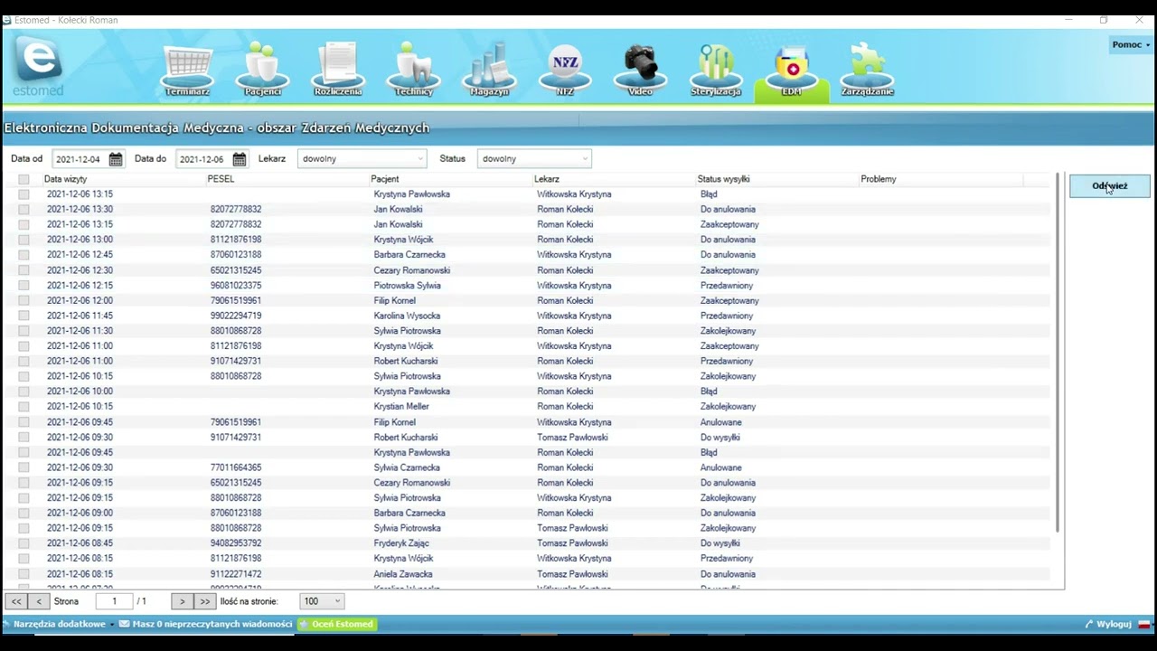Go to first page button
Screen dimensions: 1157x651
point(16,601)
